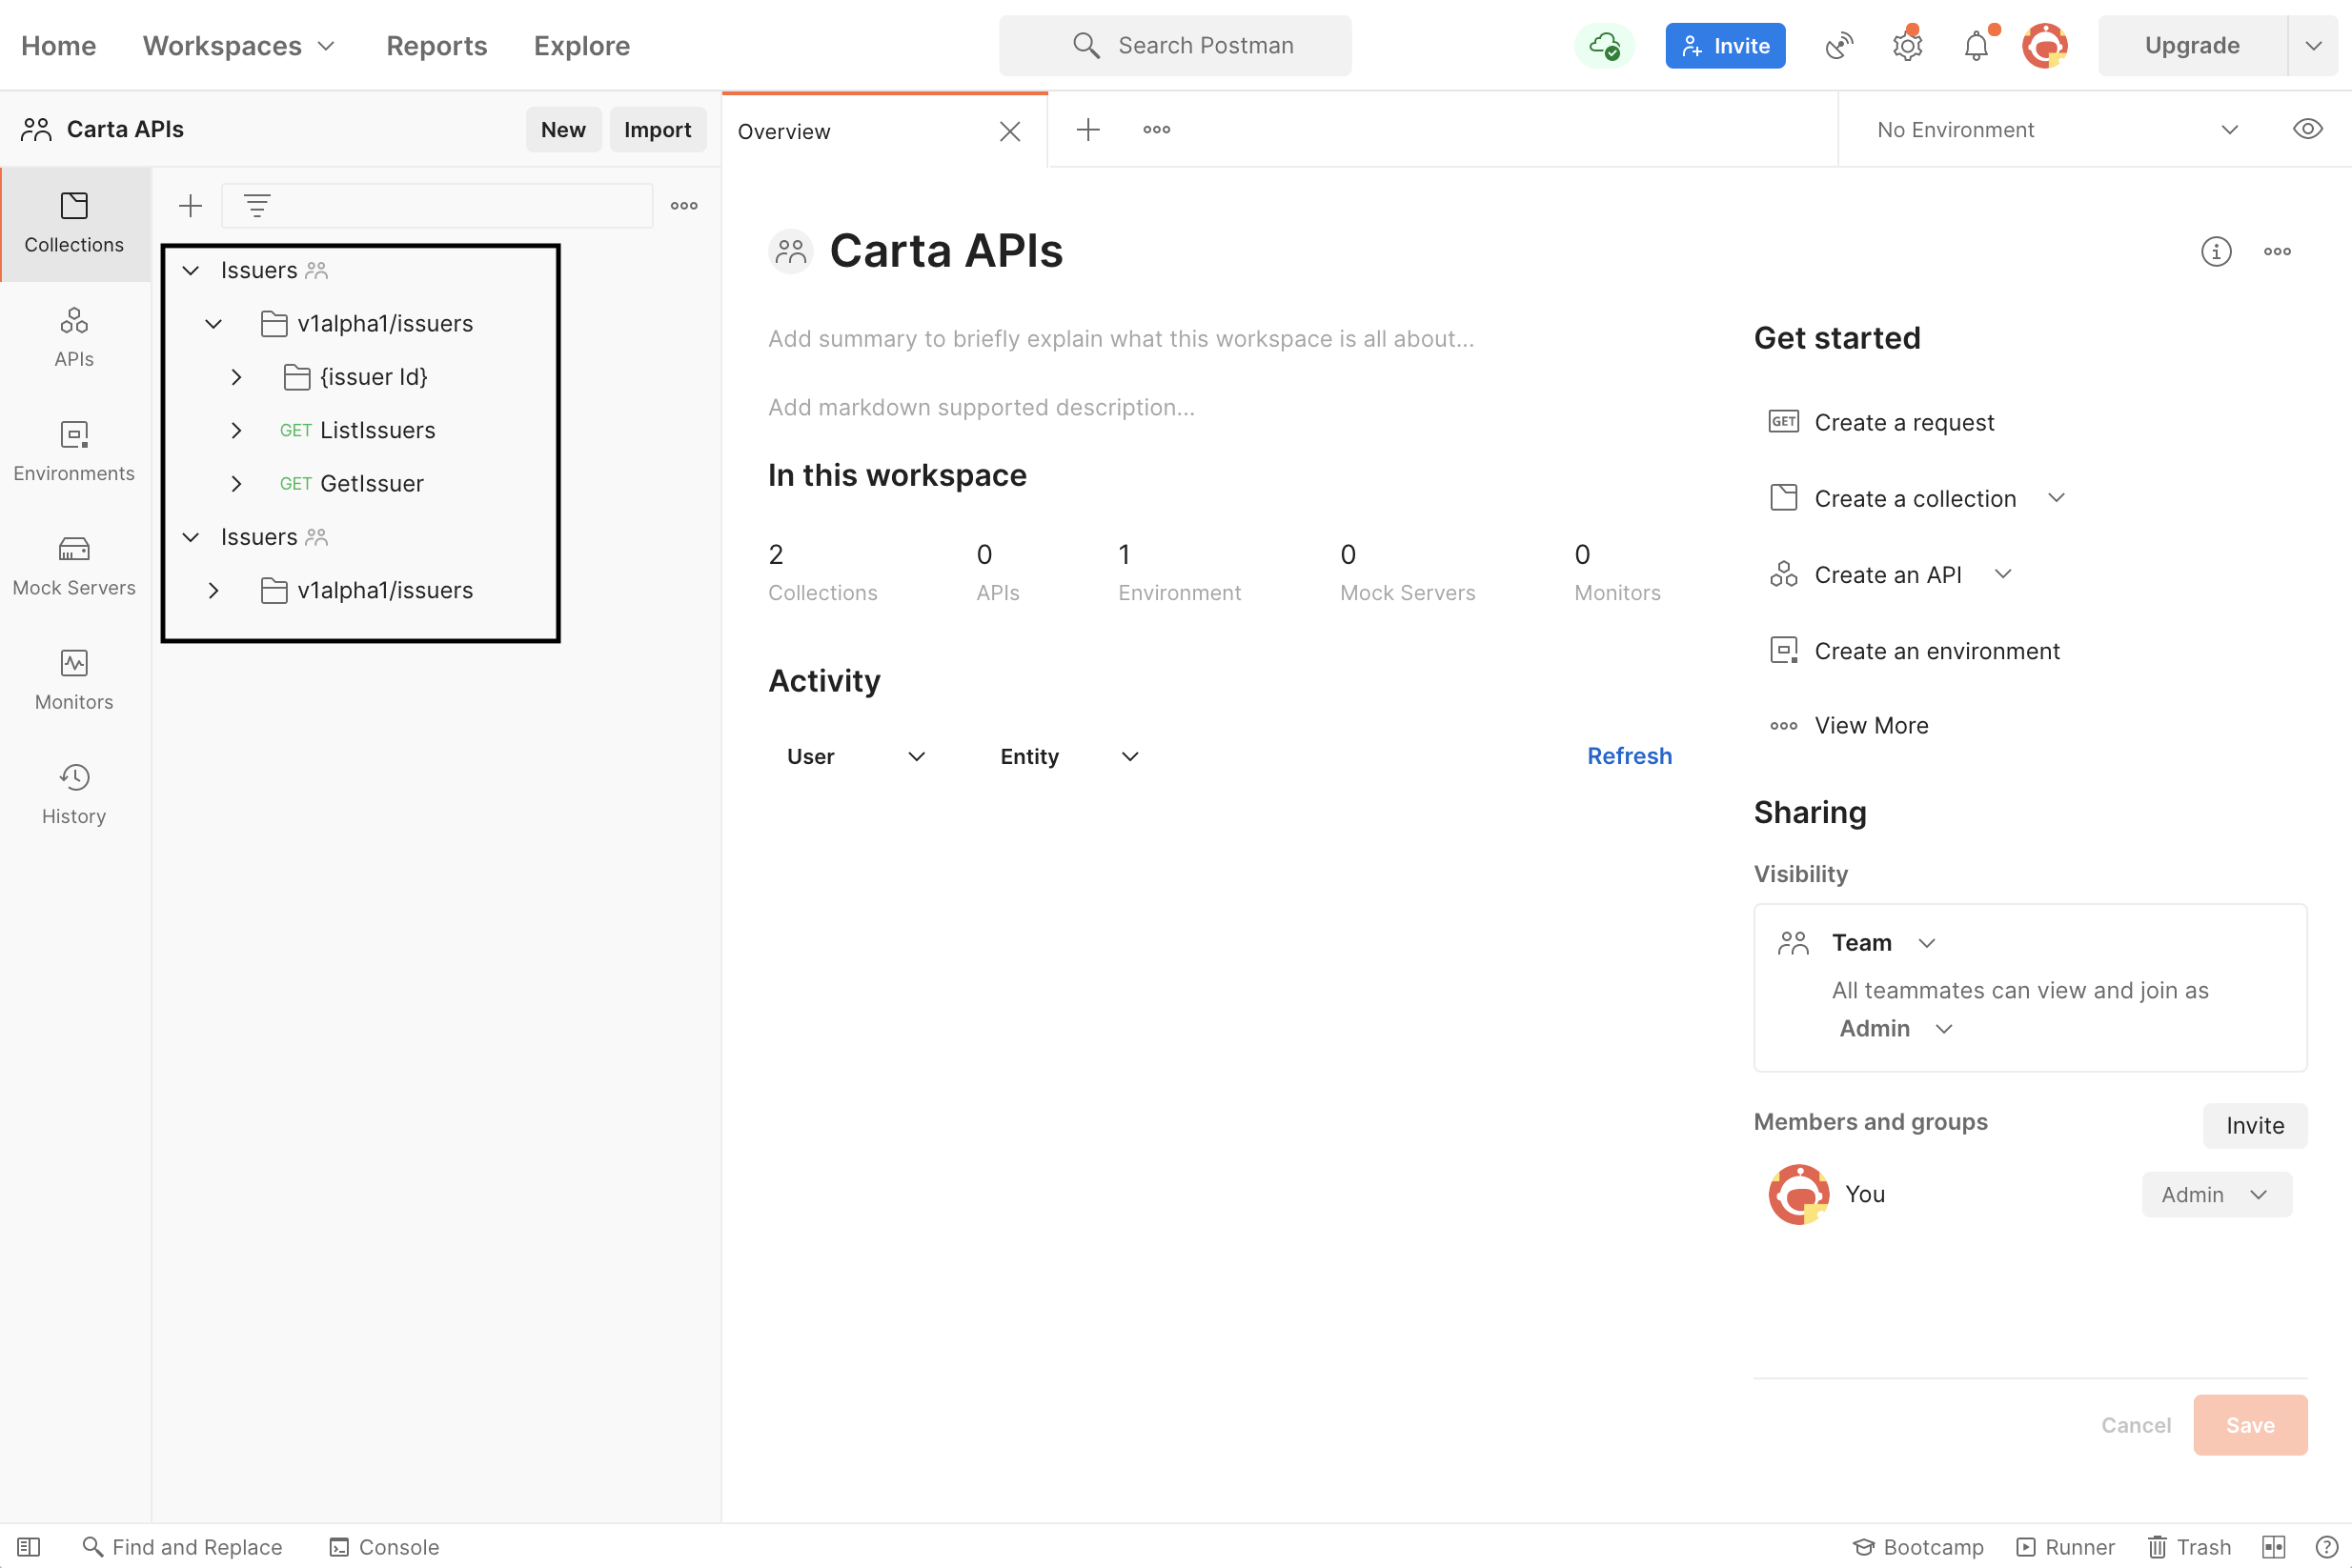
Task: Change the teammates join role Admin dropdown
Action: [x=1895, y=1028]
